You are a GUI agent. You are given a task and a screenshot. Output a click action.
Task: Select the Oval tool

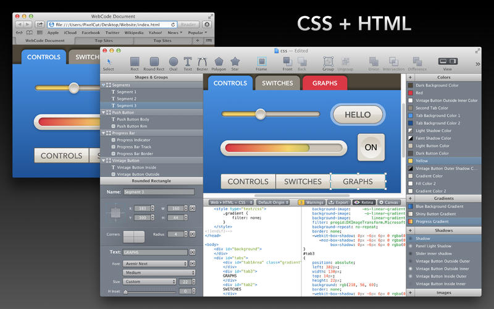coord(174,64)
